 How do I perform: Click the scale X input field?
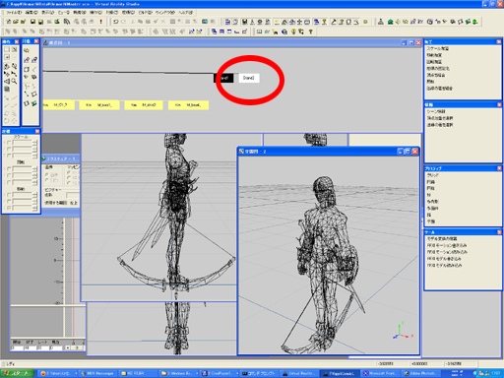pyautogui.click(x=22, y=143)
